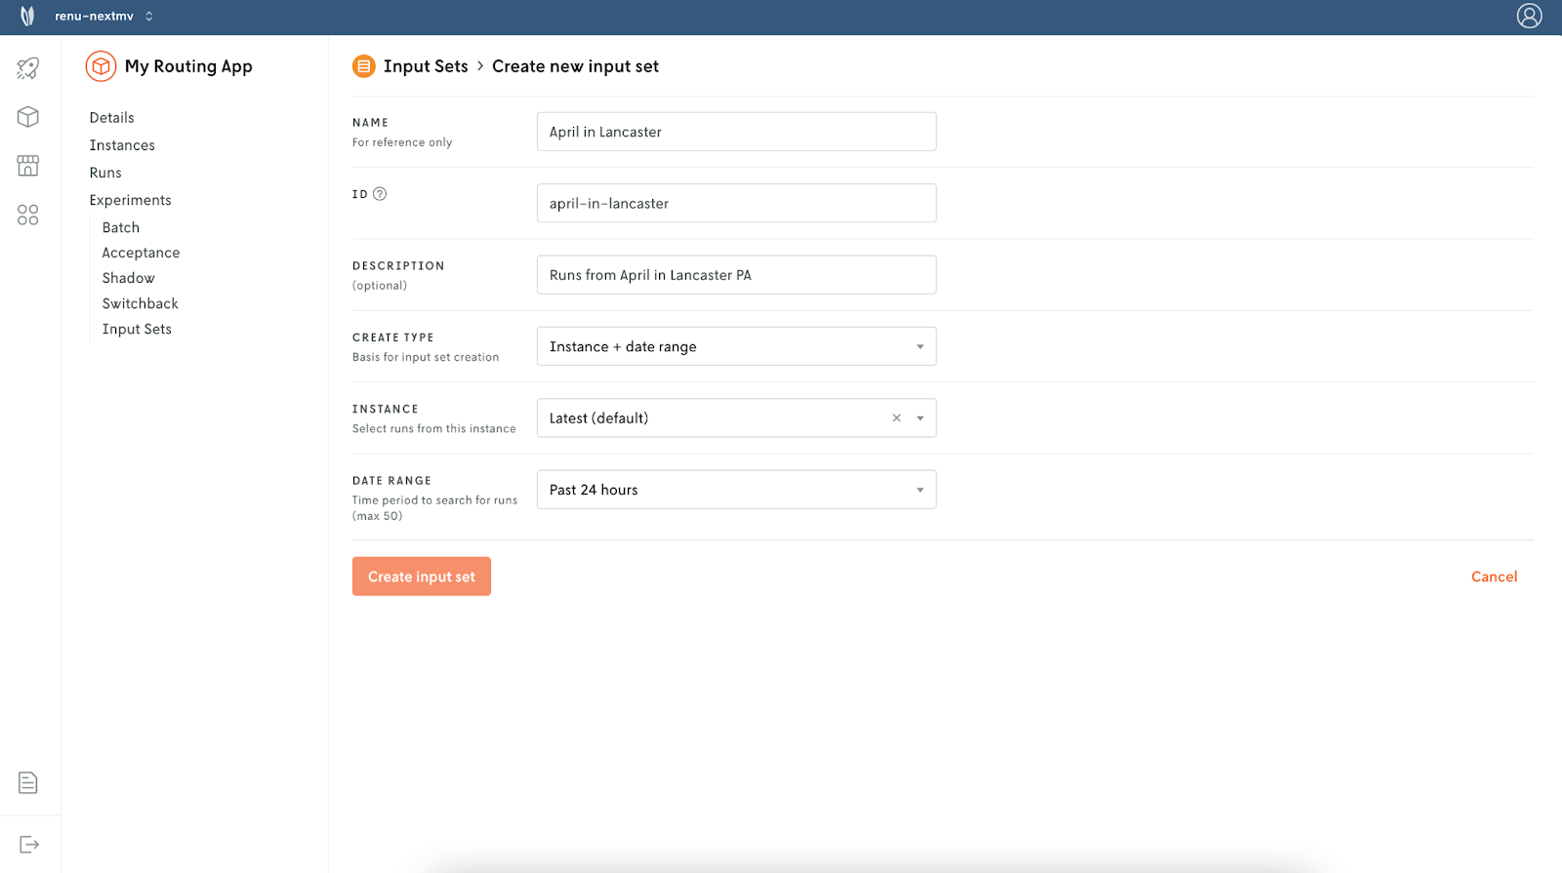Viewport: 1562px width, 873px height.
Task: Clear the Latest (default) instance selection
Action: pyautogui.click(x=896, y=417)
